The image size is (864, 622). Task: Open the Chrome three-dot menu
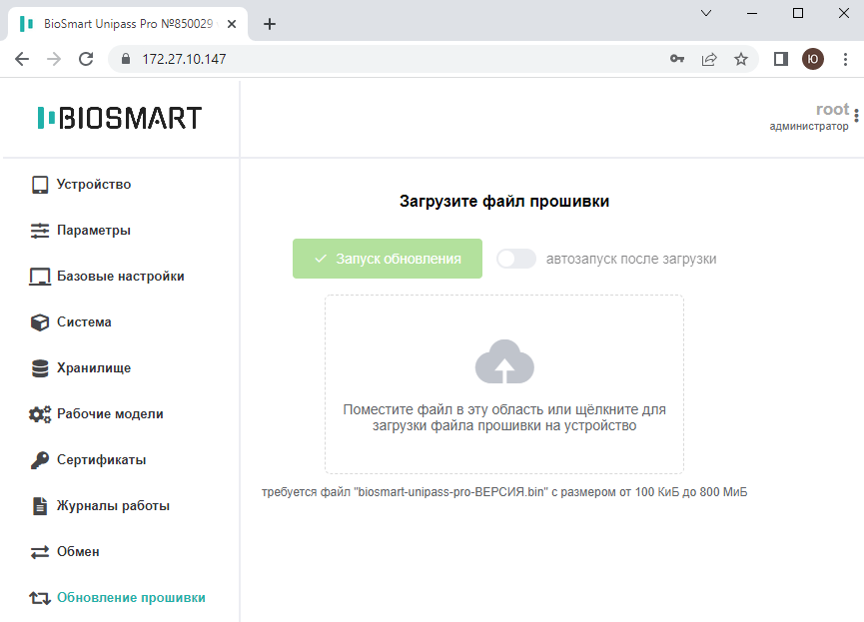845,59
